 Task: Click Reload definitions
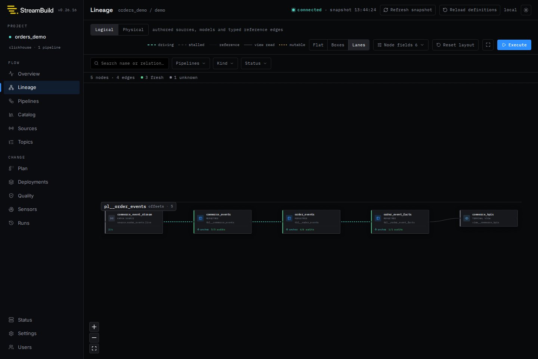click(x=470, y=10)
